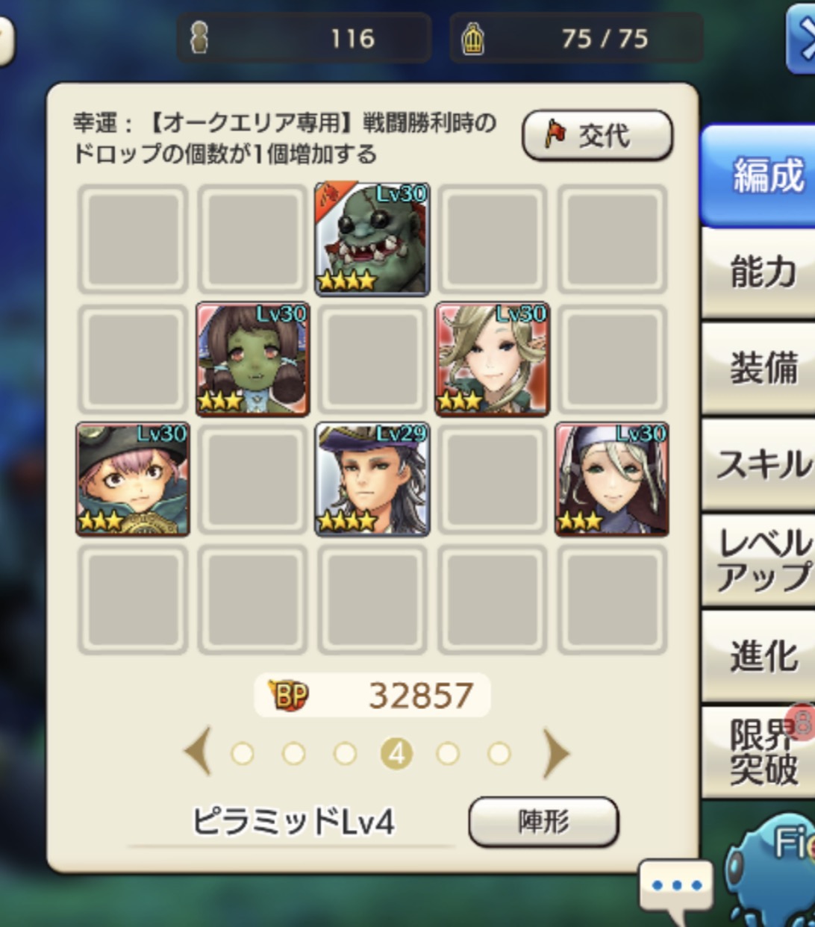This screenshot has height=927, width=815.
Task: Click the 交代 swap button
Action: (597, 136)
